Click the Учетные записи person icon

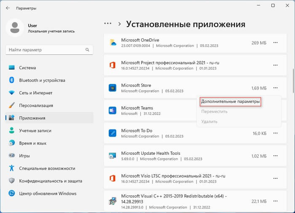point(12,130)
